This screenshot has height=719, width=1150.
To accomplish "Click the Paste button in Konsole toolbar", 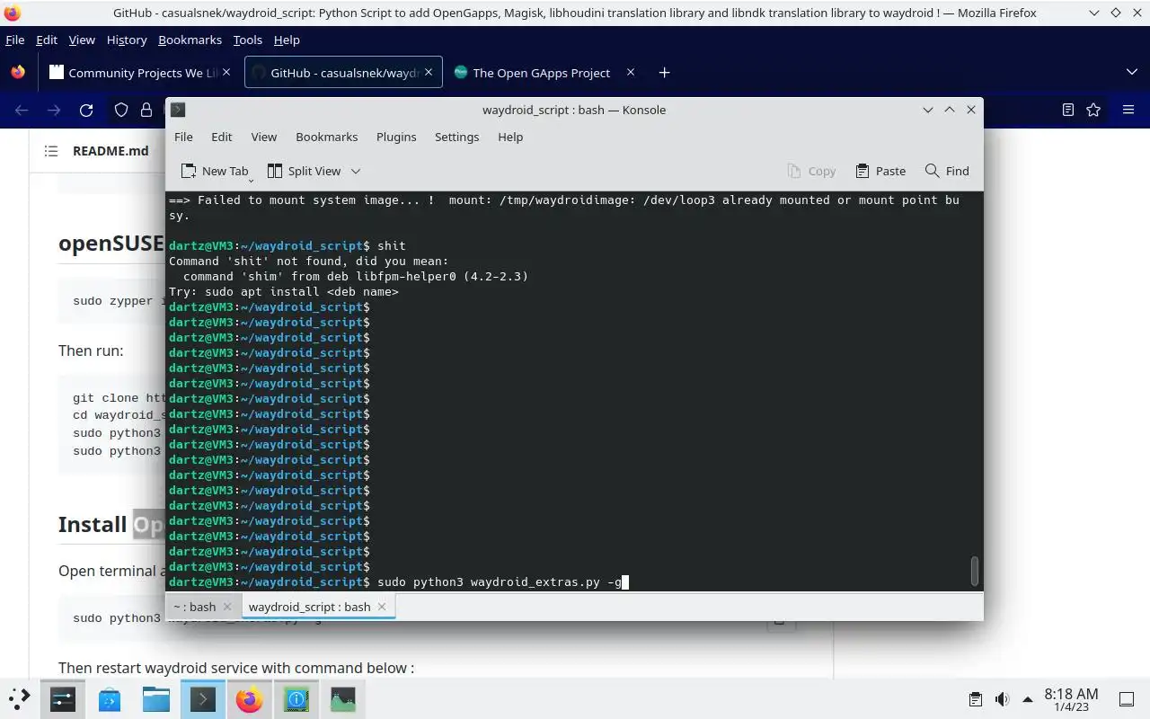I will 880,171.
